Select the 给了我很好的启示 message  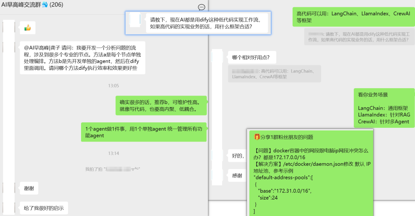click(44, 208)
